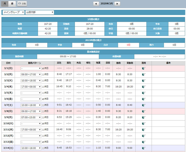Click 退社 time 18:42 on 3/7
The image size is (186, 152).
[69, 105]
